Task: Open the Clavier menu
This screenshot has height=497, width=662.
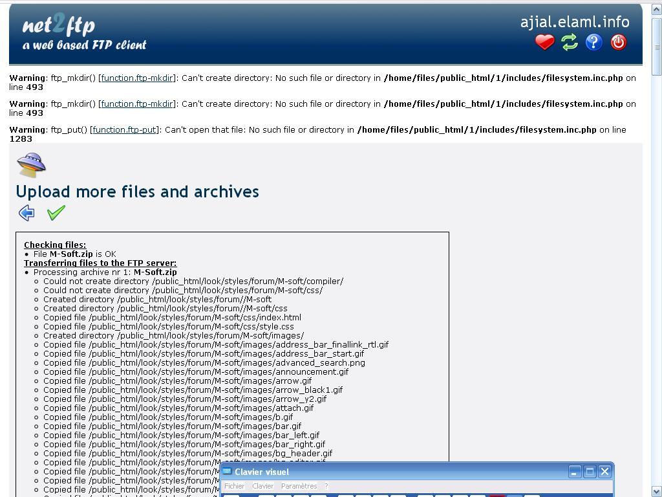Action: 262,486
